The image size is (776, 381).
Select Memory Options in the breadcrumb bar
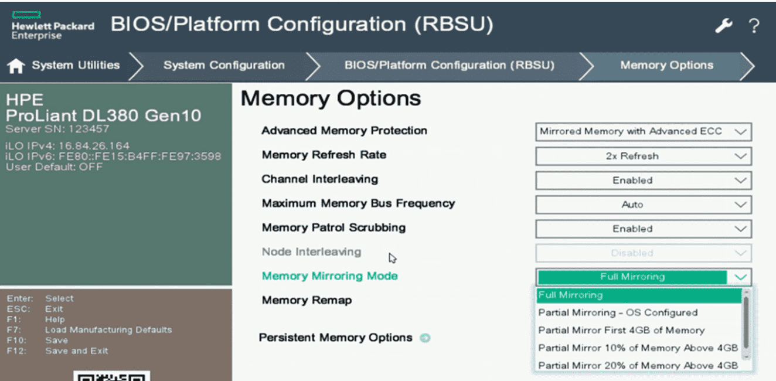click(x=666, y=65)
